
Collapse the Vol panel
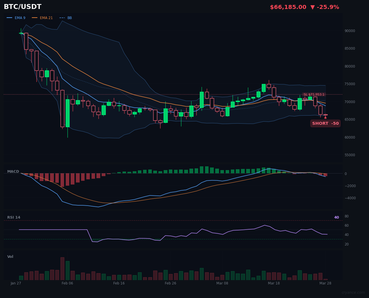(x=10, y=256)
